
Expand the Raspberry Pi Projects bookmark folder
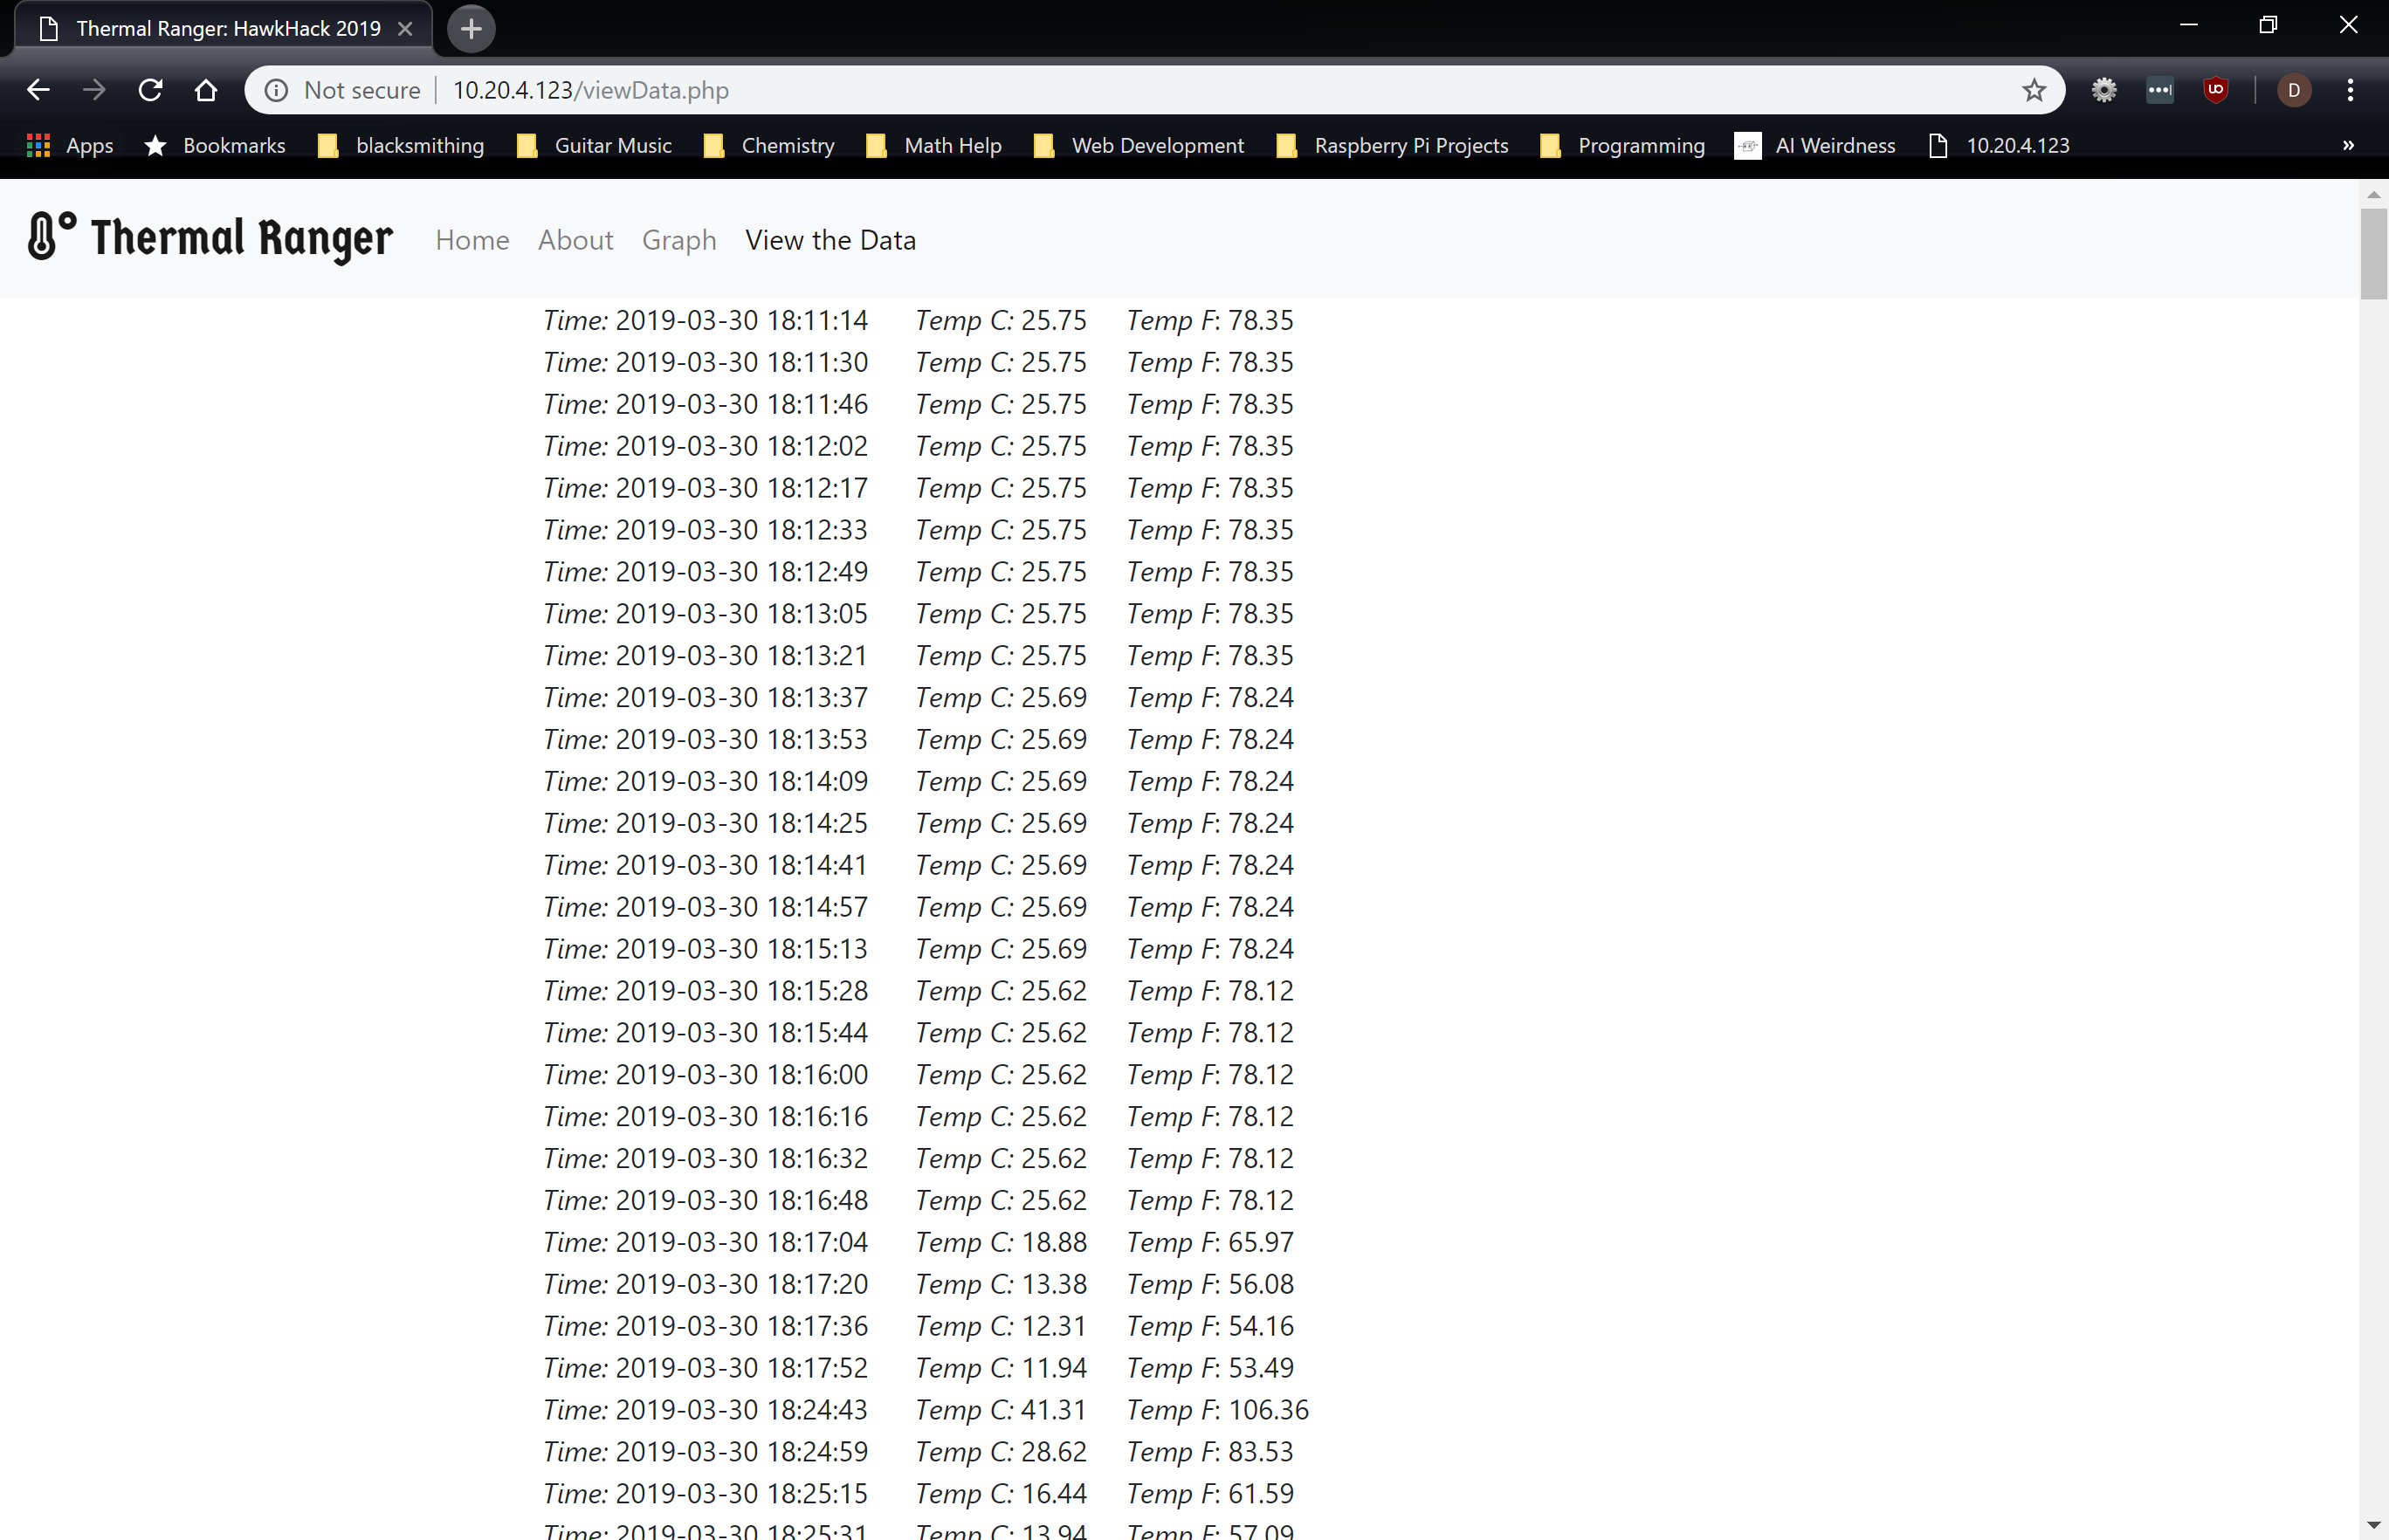pyautogui.click(x=1392, y=145)
